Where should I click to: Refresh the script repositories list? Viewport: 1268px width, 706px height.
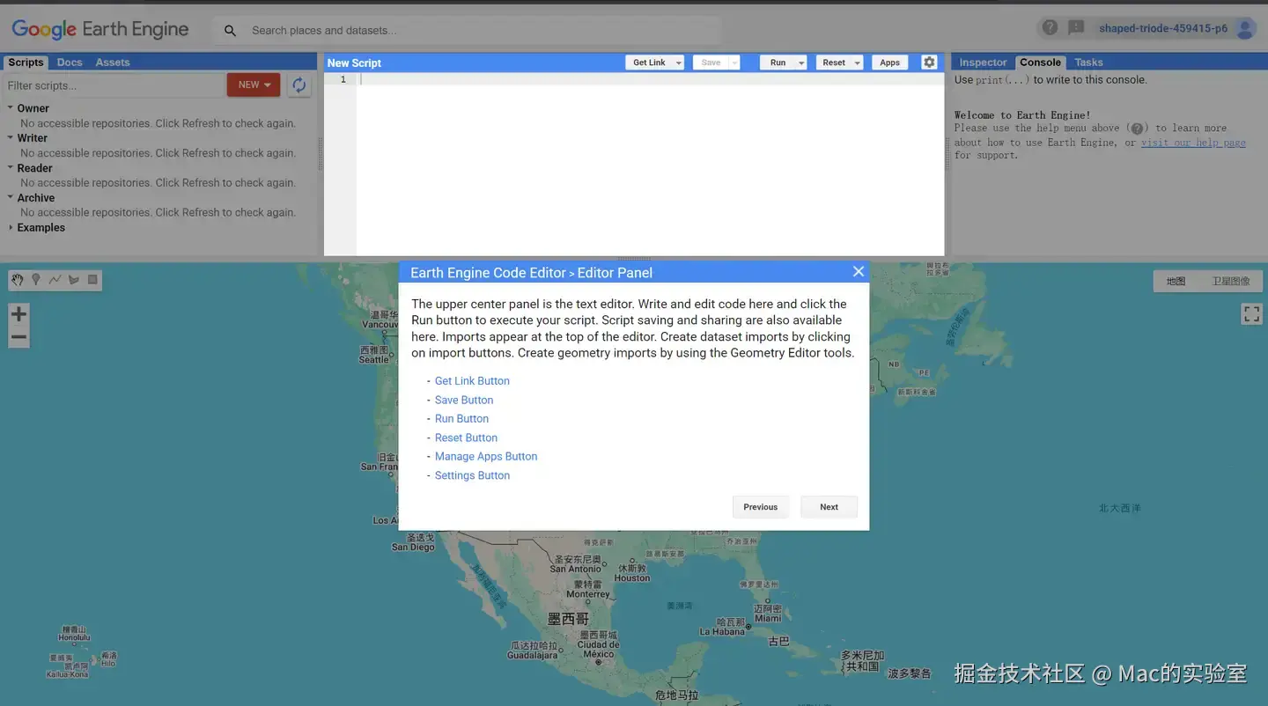(299, 85)
